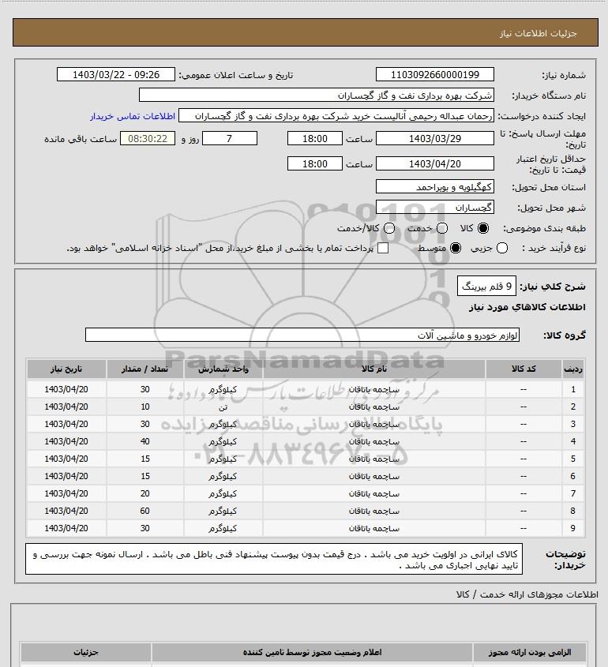Click the واحد شمارش column header
This screenshot has height=667, width=608.
pyautogui.click(x=223, y=369)
